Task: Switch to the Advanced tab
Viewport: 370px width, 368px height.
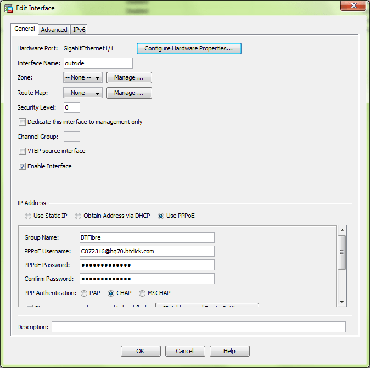Action: click(x=54, y=30)
